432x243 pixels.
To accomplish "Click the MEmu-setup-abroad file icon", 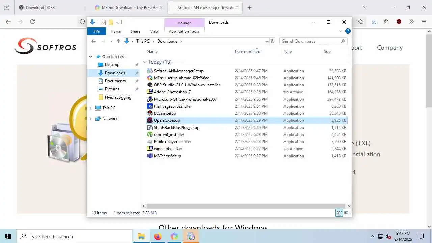I will [x=150, y=78].
